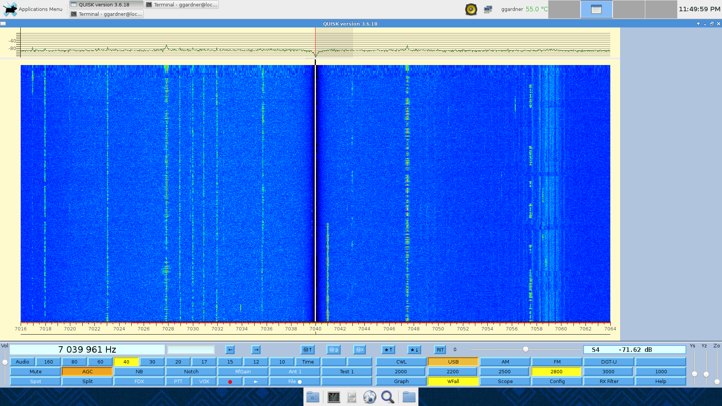The height and width of the screenshot is (406, 722).
Task: Switch to second Terminal taskbar entry below
Action: click(x=106, y=14)
